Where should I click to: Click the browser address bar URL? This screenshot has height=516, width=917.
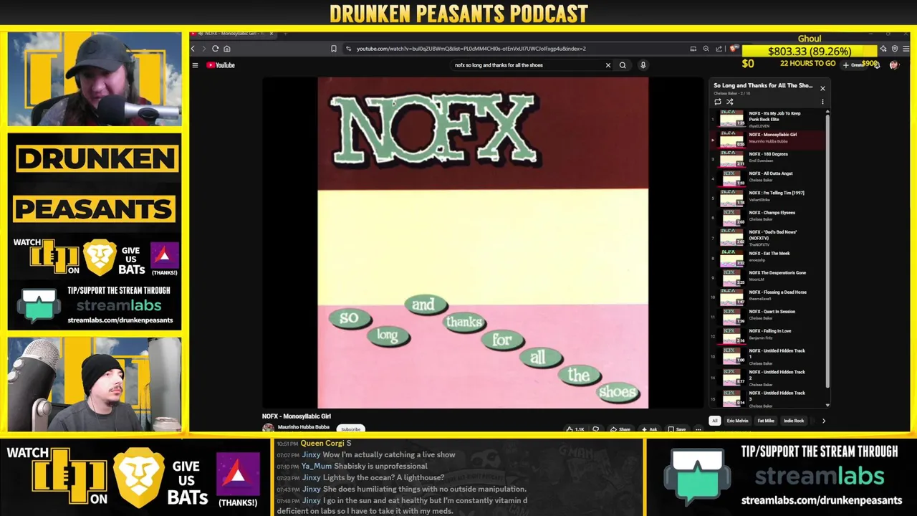pyautogui.click(x=471, y=49)
